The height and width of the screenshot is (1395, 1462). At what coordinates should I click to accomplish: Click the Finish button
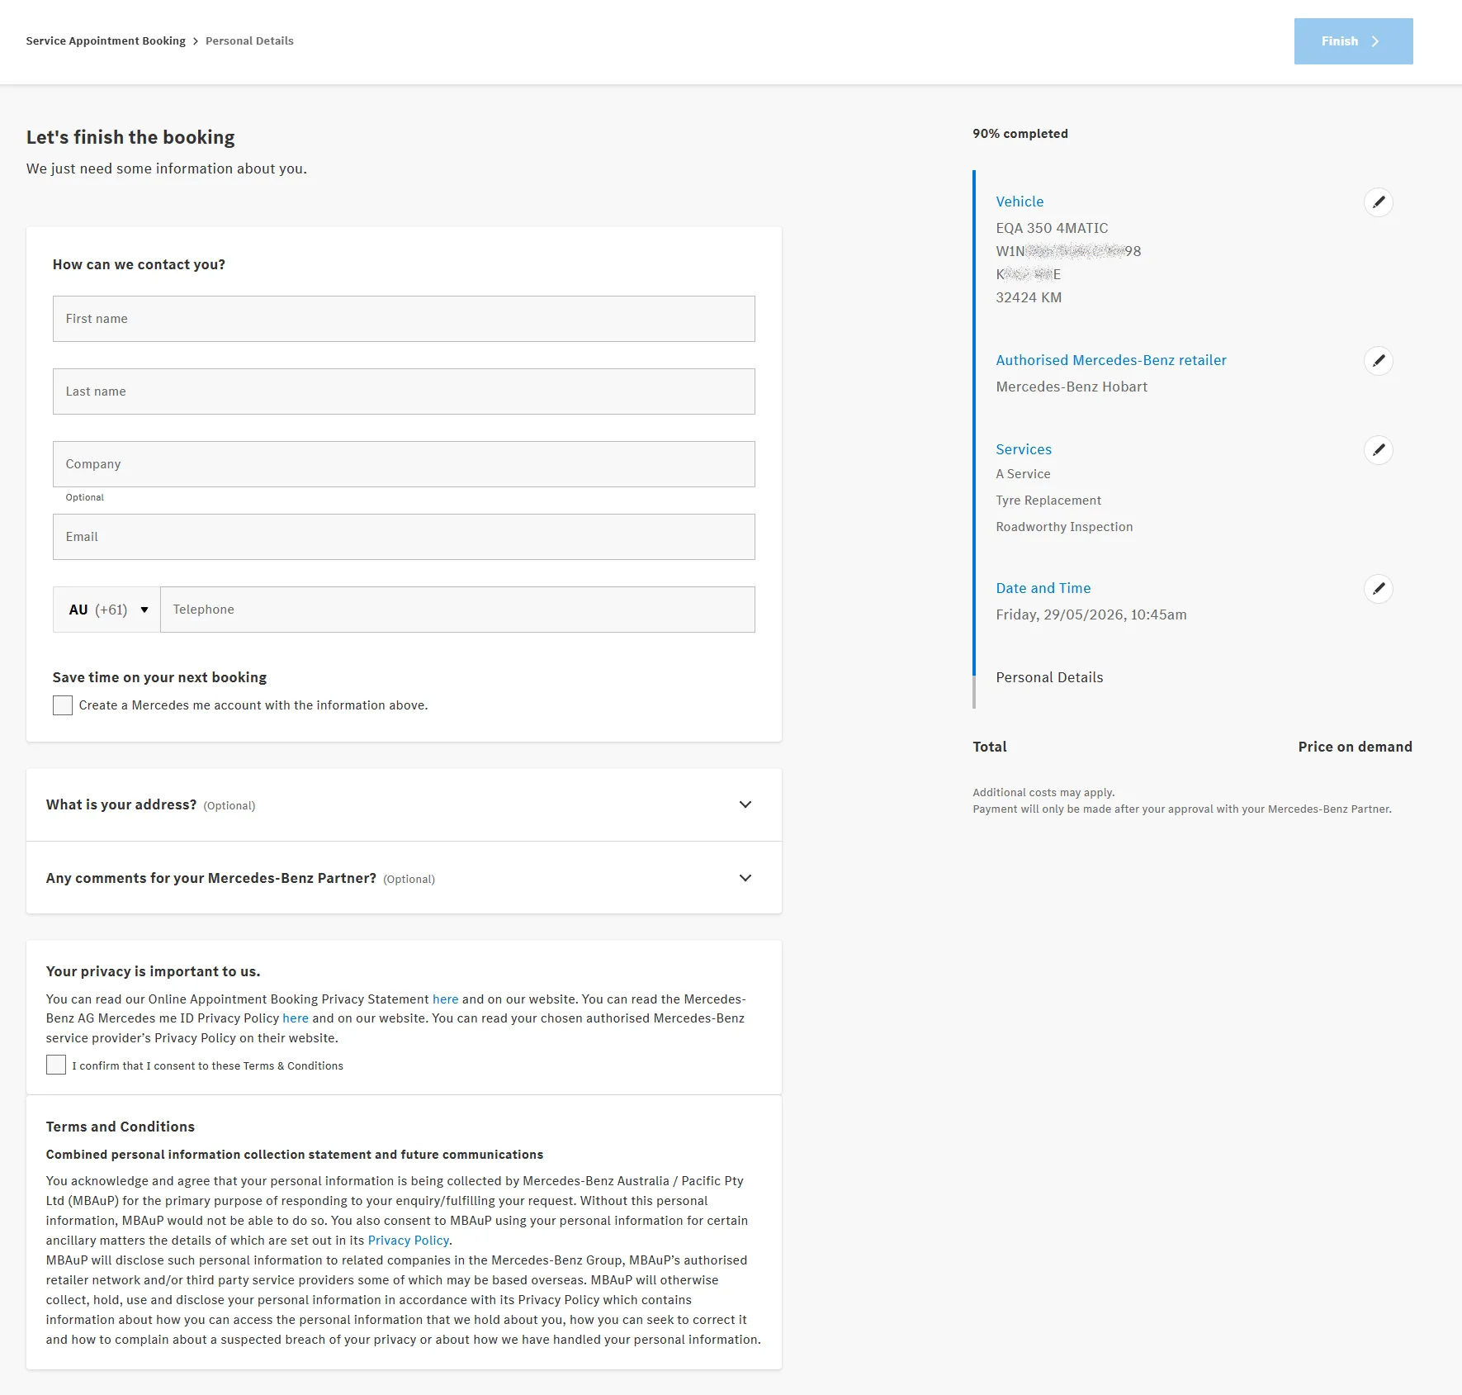click(1353, 41)
